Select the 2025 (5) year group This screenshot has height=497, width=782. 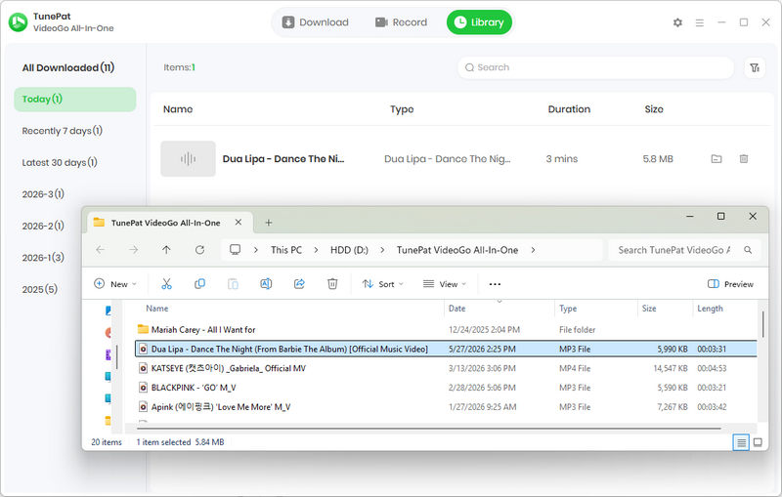click(x=40, y=289)
